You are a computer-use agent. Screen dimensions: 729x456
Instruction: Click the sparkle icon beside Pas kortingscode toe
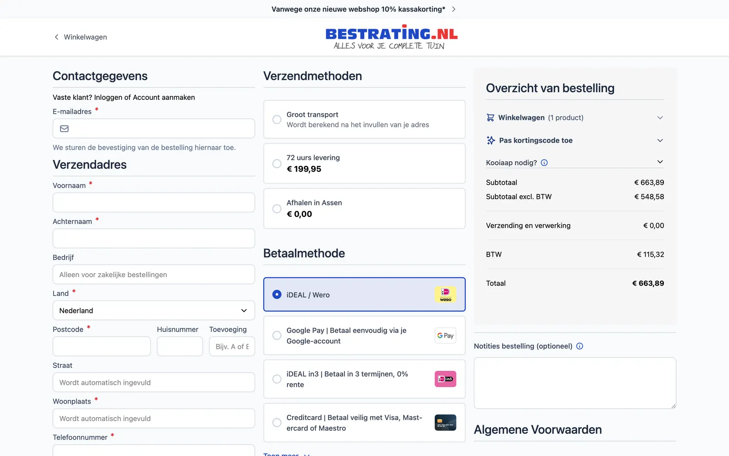point(491,140)
